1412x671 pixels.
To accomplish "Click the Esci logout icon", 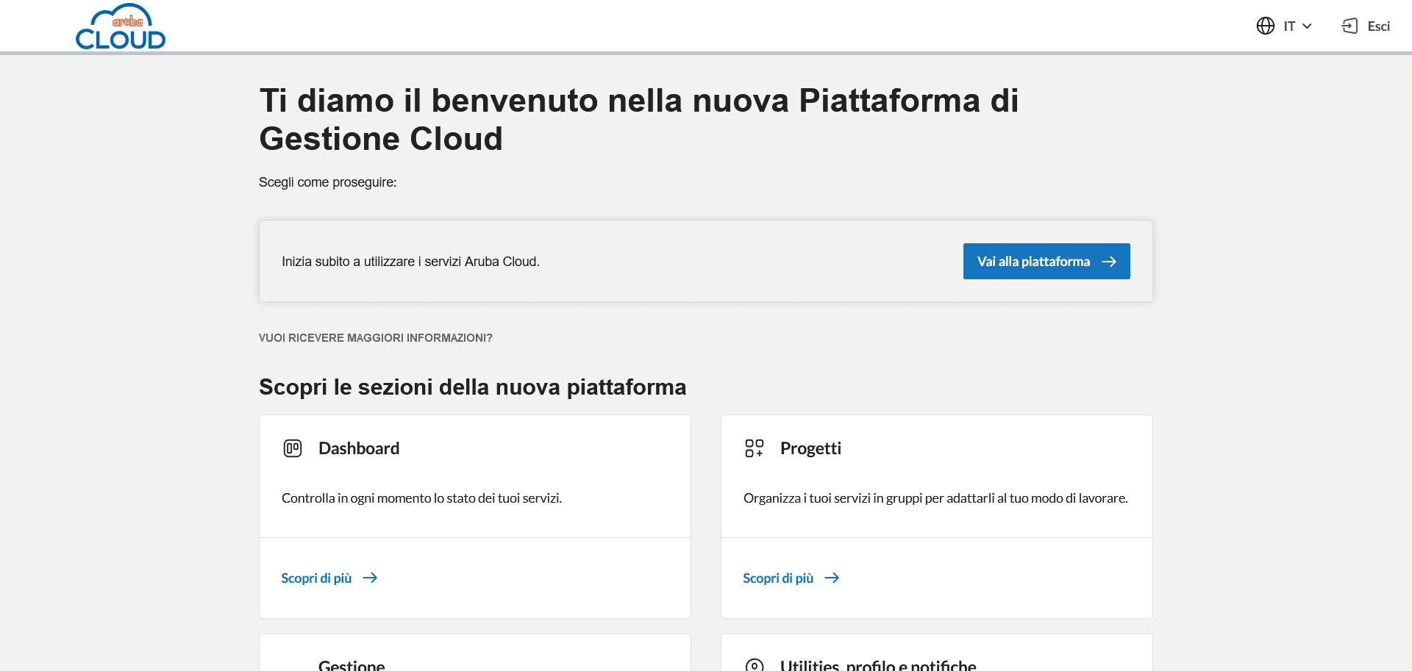I will [1349, 26].
